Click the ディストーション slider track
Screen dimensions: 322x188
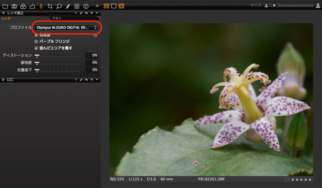click(58, 55)
